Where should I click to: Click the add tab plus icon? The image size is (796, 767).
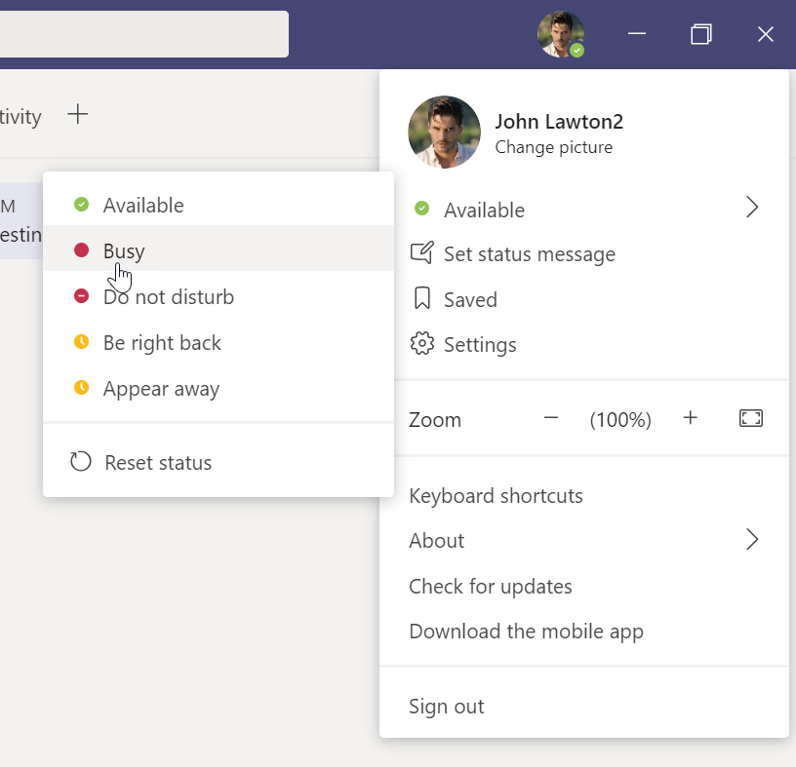click(x=77, y=115)
